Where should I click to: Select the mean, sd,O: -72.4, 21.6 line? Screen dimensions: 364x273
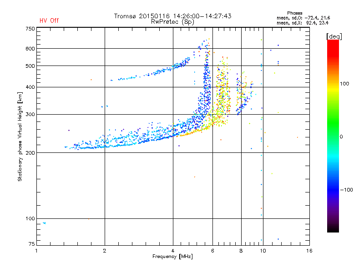[303, 18]
